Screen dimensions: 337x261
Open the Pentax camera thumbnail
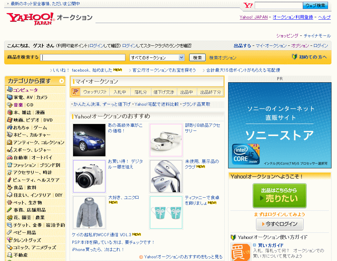(89, 176)
